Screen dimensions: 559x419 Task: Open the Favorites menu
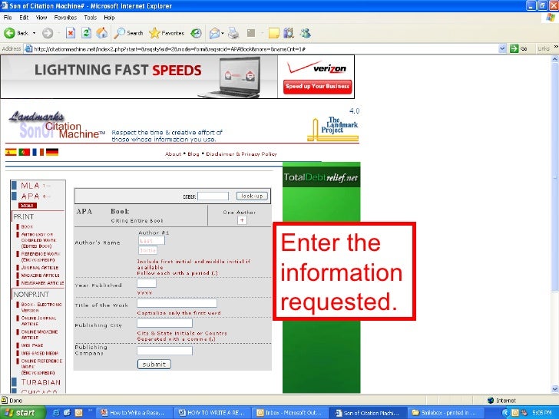65,17
